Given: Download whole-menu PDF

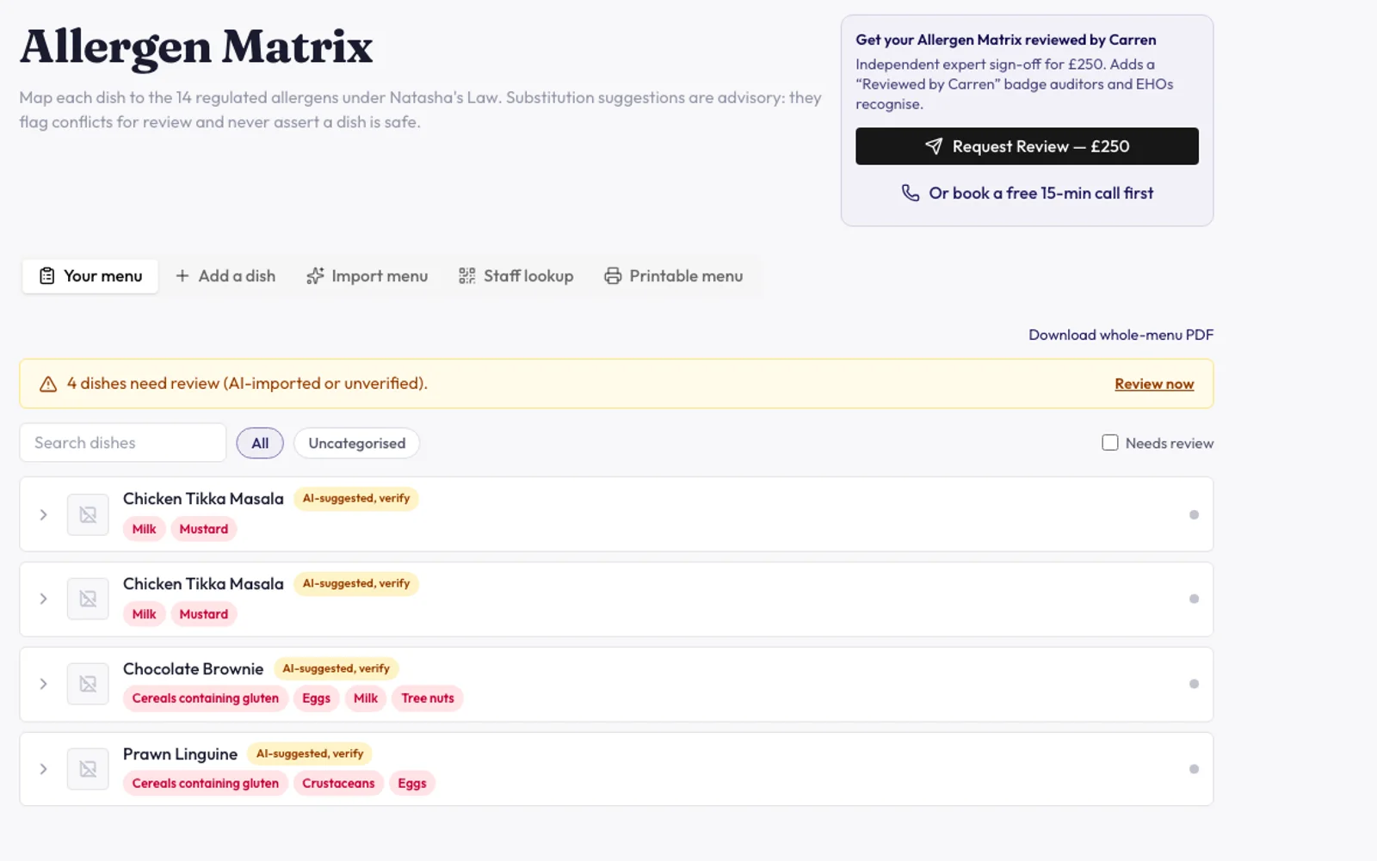Looking at the screenshot, I should click(1121, 335).
